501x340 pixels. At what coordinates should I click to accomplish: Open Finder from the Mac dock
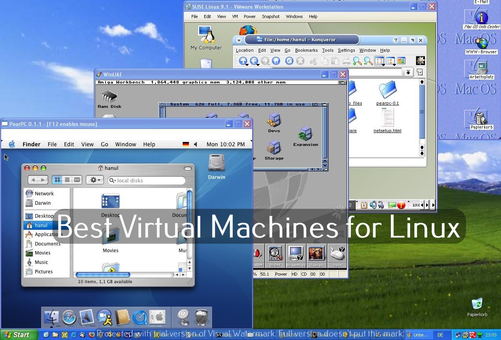tap(52, 318)
